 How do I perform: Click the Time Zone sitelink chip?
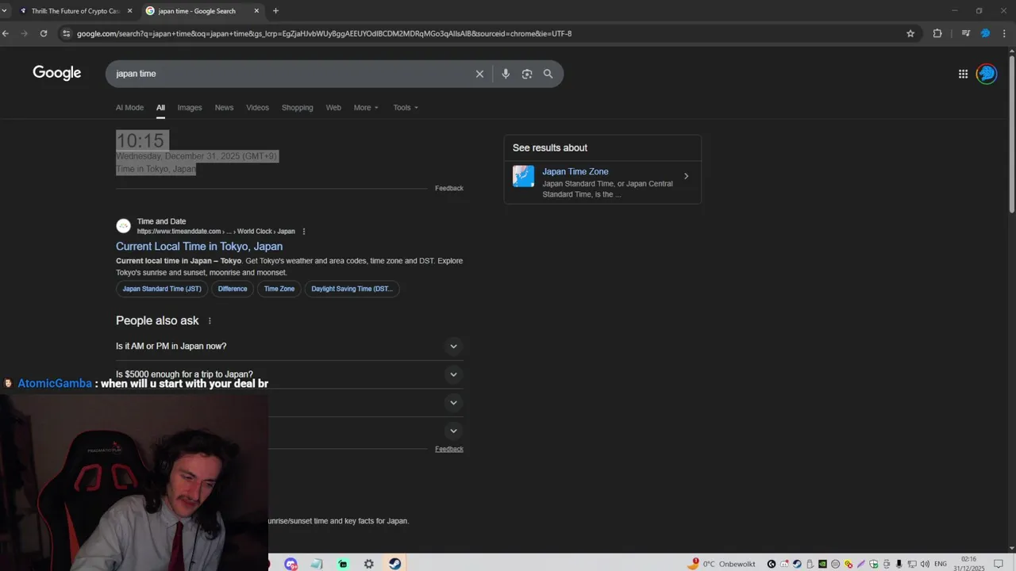click(x=279, y=289)
